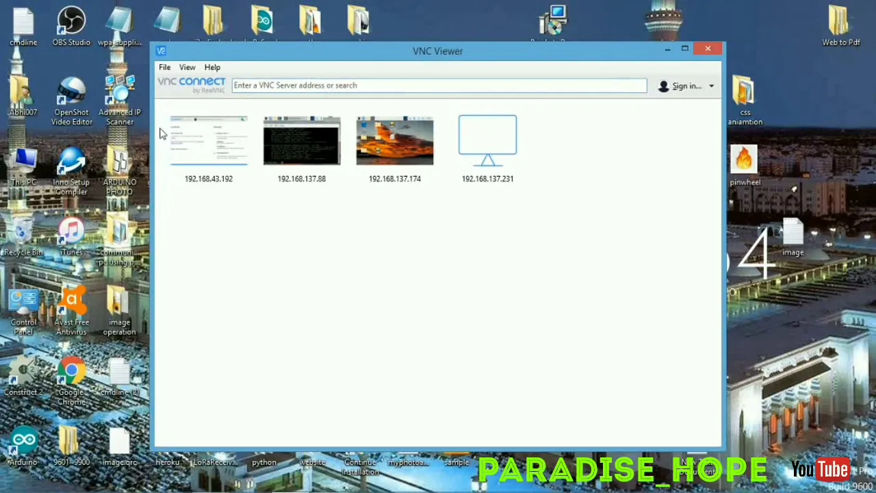Select the 192.168.137.88 terminal thumbnail
Viewport: 876px width, 493px height.
coord(302,141)
